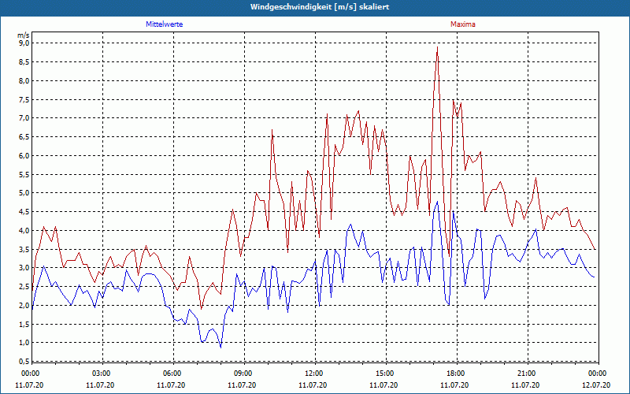
Task: Click the 4,0 y-axis value
Action: pyautogui.click(x=24, y=230)
